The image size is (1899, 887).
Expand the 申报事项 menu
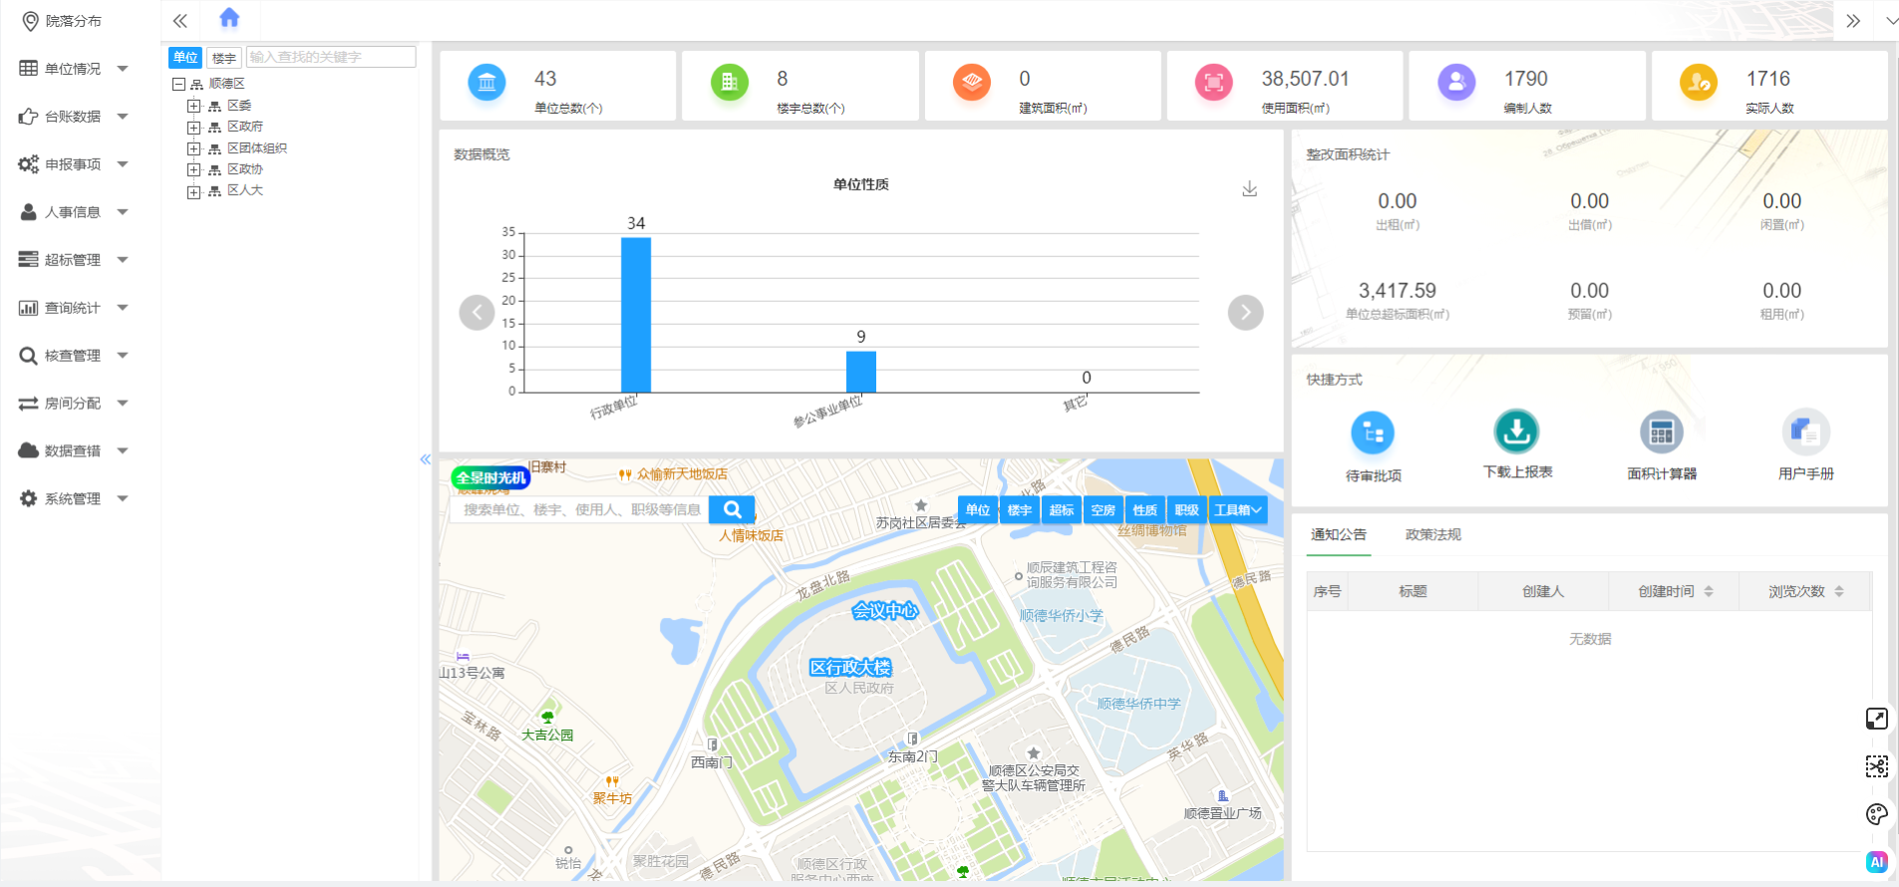click(74, 164)
